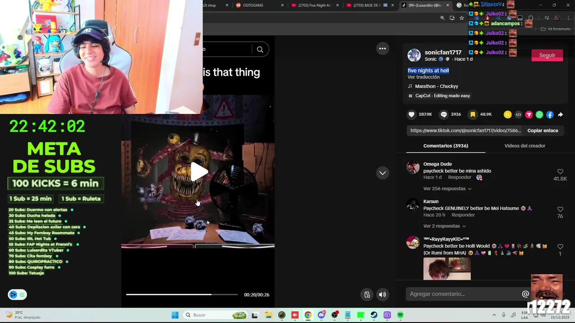575x323 pixels.
Task: Save video with the bookmark icon
Action: pos(473,114)
